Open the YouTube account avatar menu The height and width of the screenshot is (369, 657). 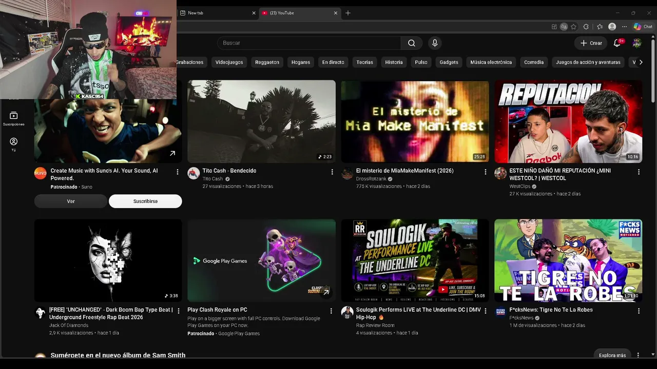click(637, 43)
